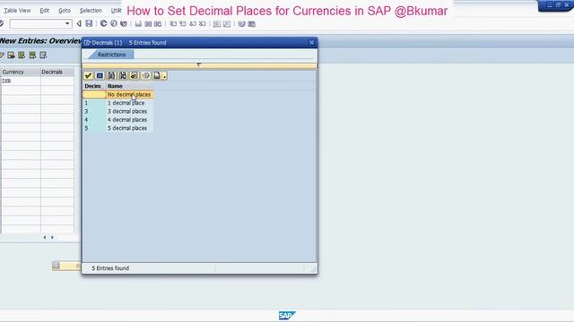Close the Decimals popup with its X button

311,43
